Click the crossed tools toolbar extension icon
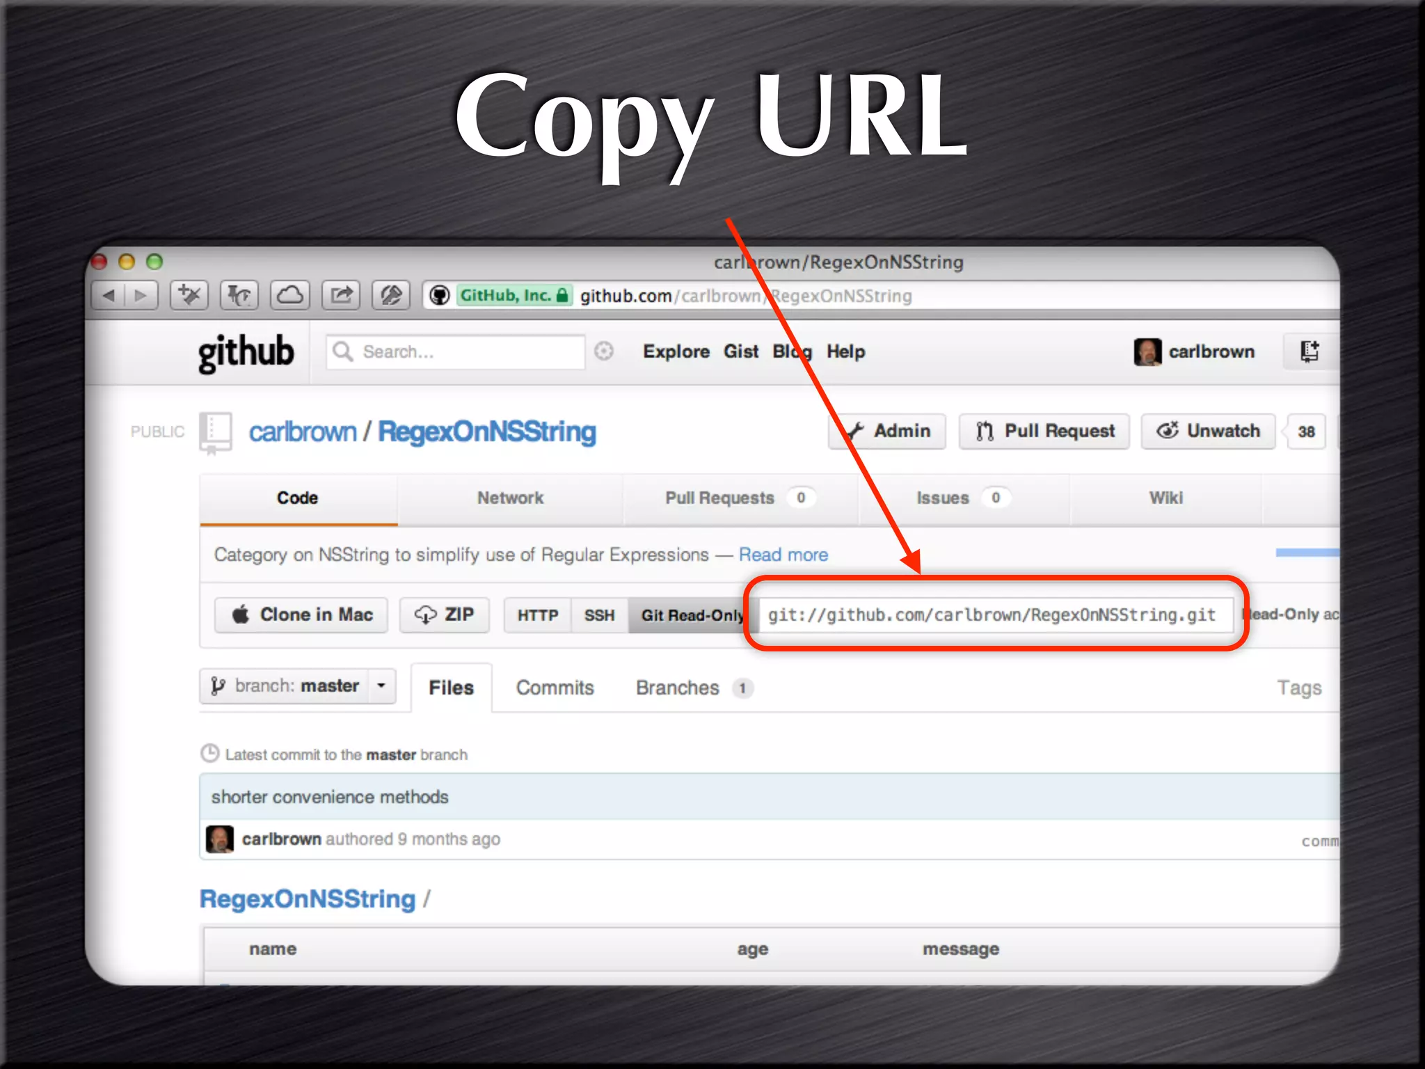1425x1069 pixels. point(189,296)
